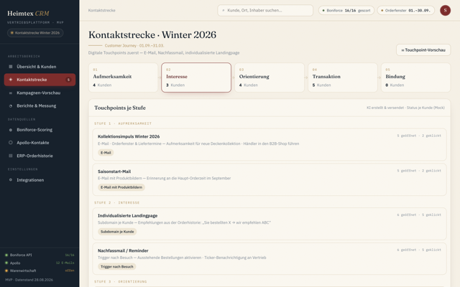Click the Warenwirtschaft status dot

6,271
